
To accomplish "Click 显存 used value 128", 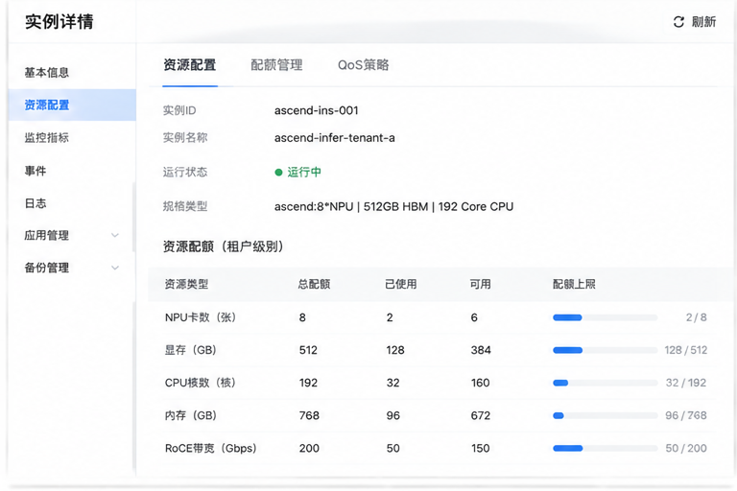I will pyautogui.click(x=395, y=350).
